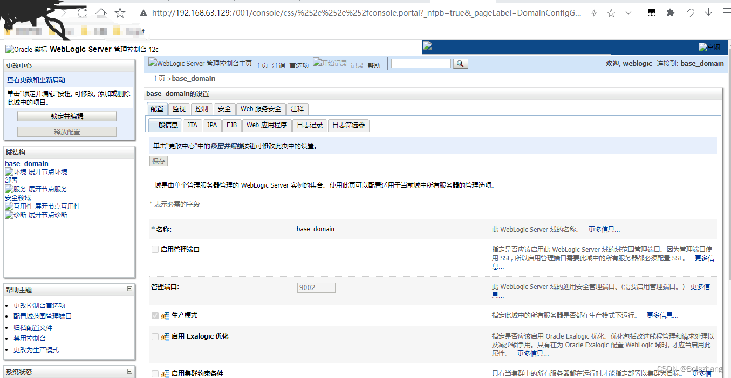Enable the 启用管理端口 checkbox

click(x=155, y=249)
